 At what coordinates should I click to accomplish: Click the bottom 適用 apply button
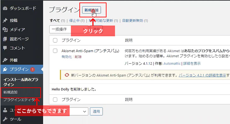pyautogui.click(x=96, y=111)
